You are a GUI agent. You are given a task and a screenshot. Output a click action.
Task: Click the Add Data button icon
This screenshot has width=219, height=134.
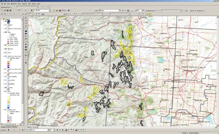(x=32, y=11)
